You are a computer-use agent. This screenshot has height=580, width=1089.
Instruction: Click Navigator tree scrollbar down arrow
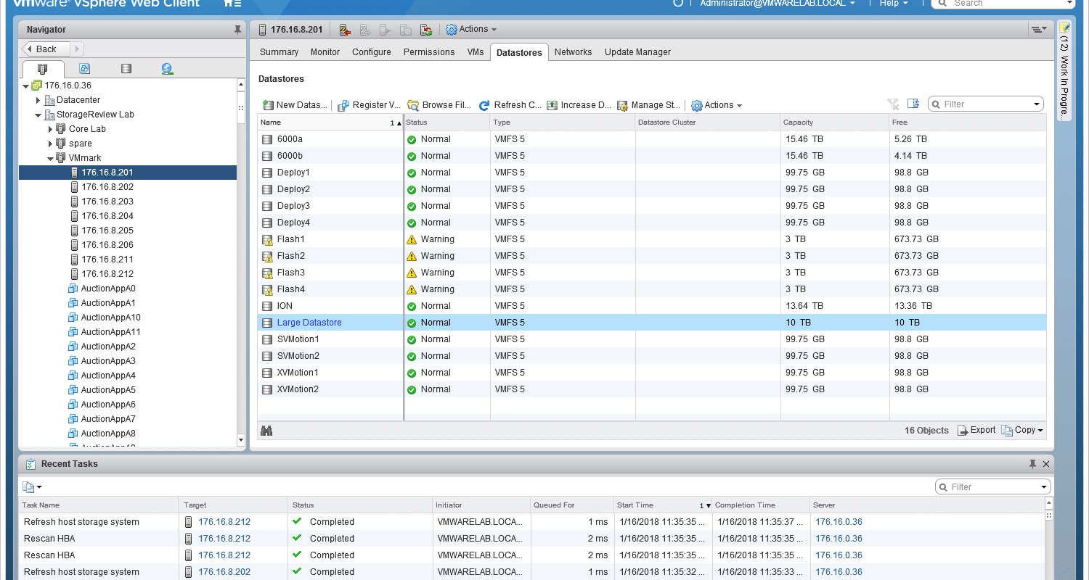pyautogui.click(x=242, y=440)
